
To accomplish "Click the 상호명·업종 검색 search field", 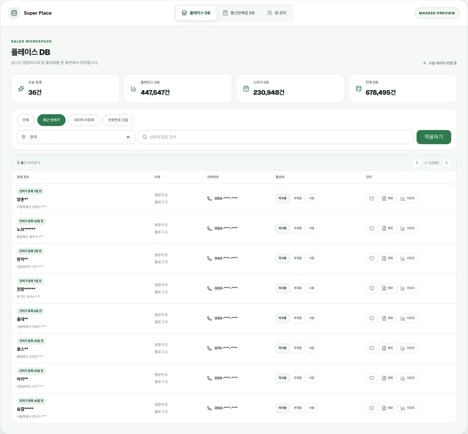I will click(x=276, y=137).
